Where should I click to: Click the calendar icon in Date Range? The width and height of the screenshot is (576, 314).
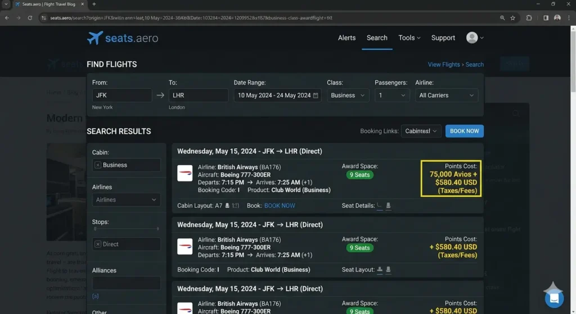coord(316,95)
